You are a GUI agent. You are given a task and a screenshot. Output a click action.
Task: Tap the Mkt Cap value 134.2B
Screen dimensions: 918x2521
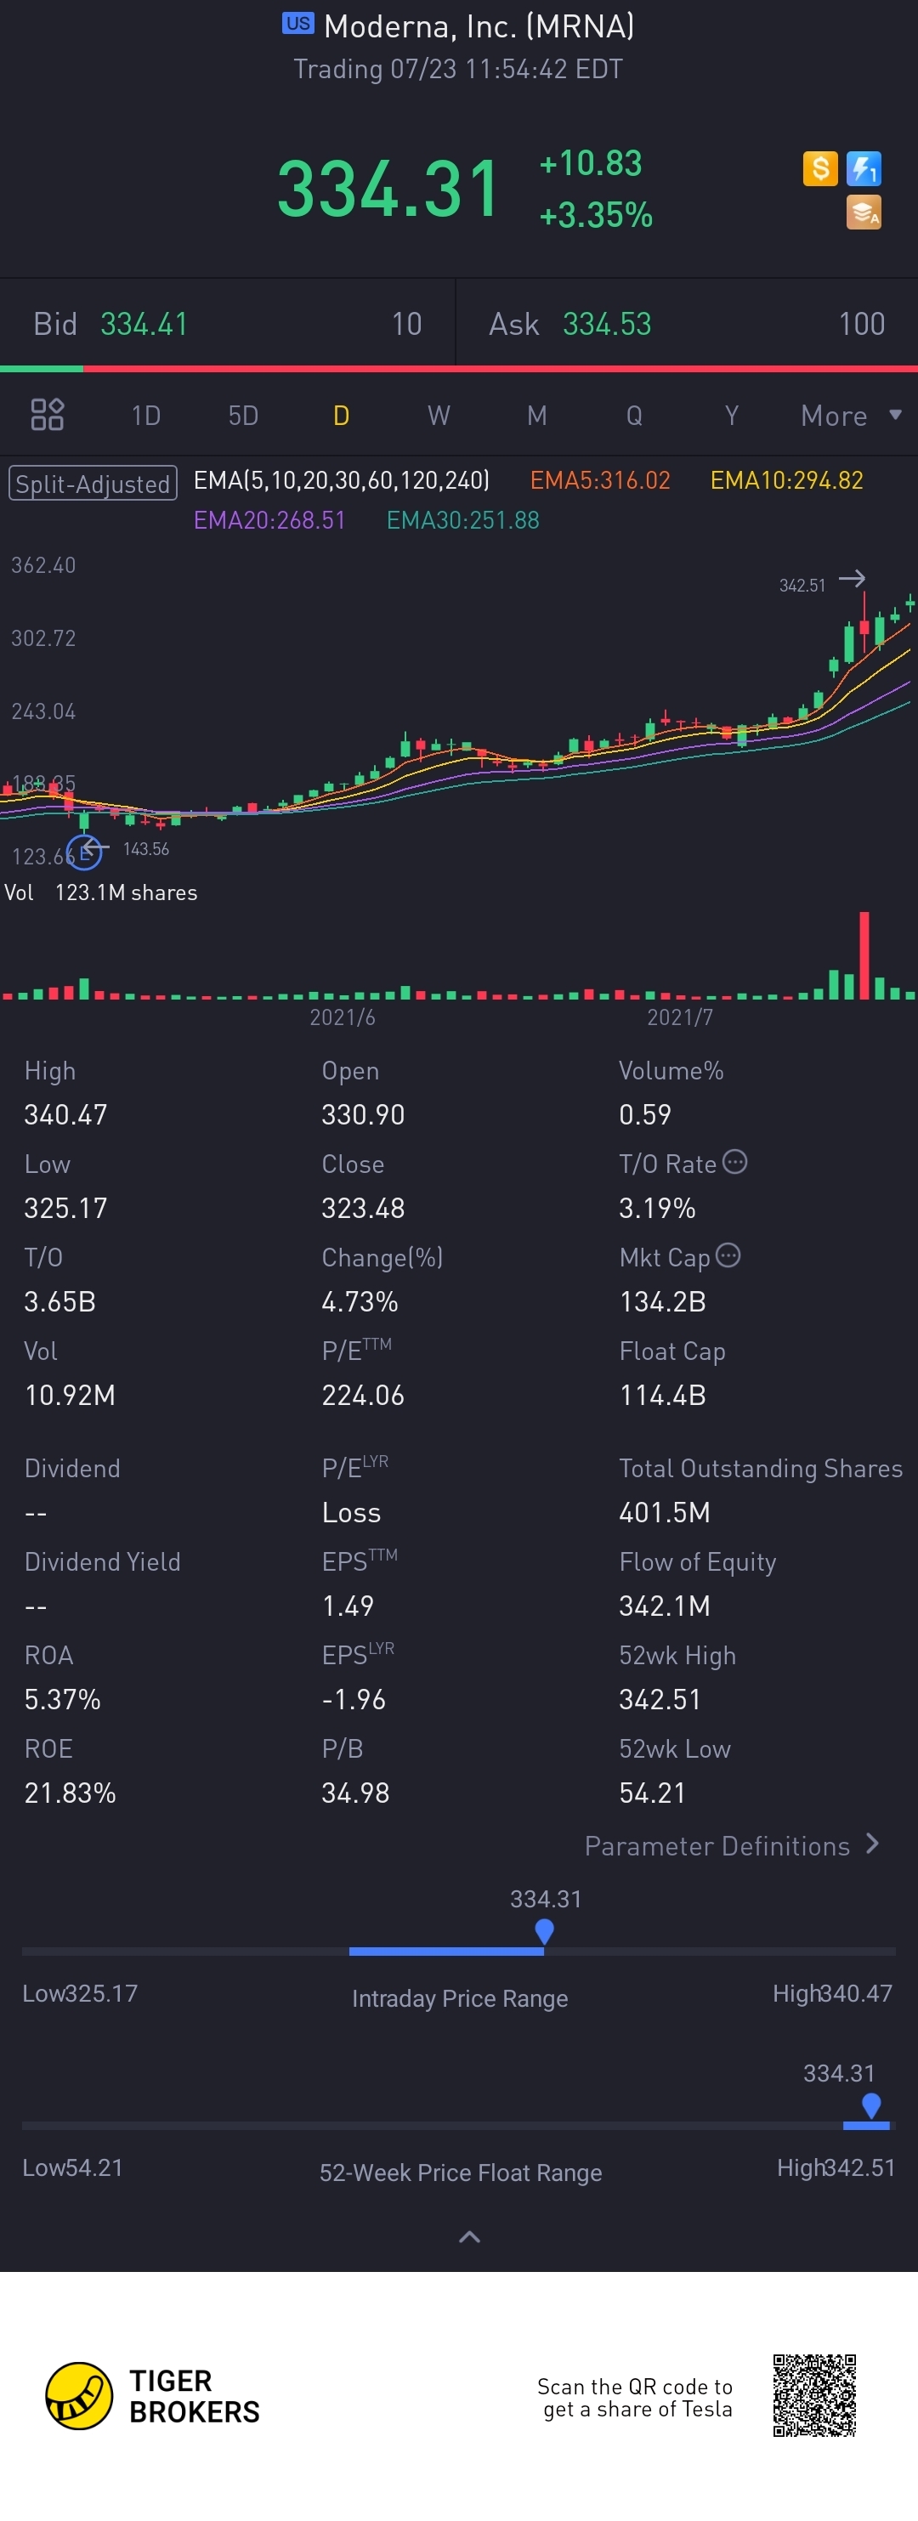click(x=662, y=1301)
